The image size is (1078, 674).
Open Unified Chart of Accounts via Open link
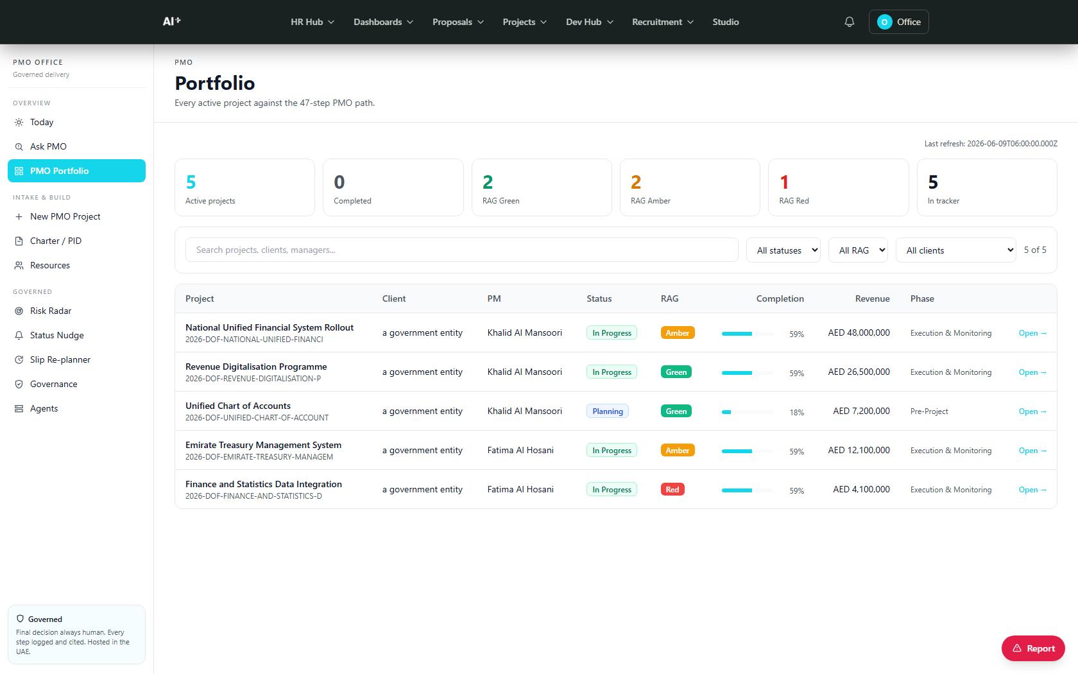(1032, 411)
